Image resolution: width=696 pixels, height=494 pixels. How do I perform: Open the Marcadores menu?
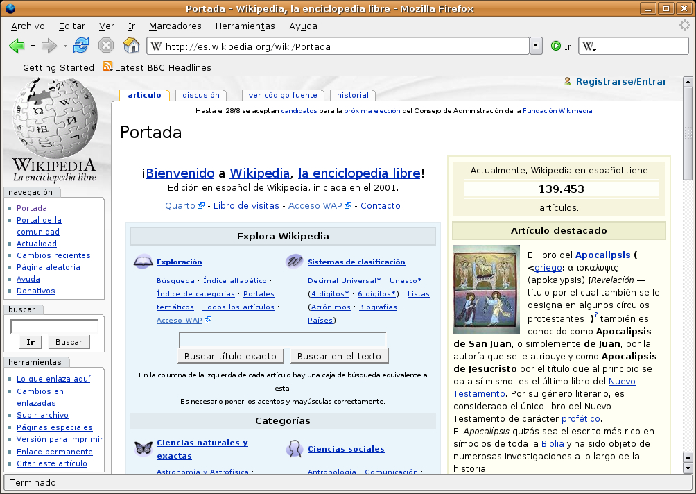point(175,26)
